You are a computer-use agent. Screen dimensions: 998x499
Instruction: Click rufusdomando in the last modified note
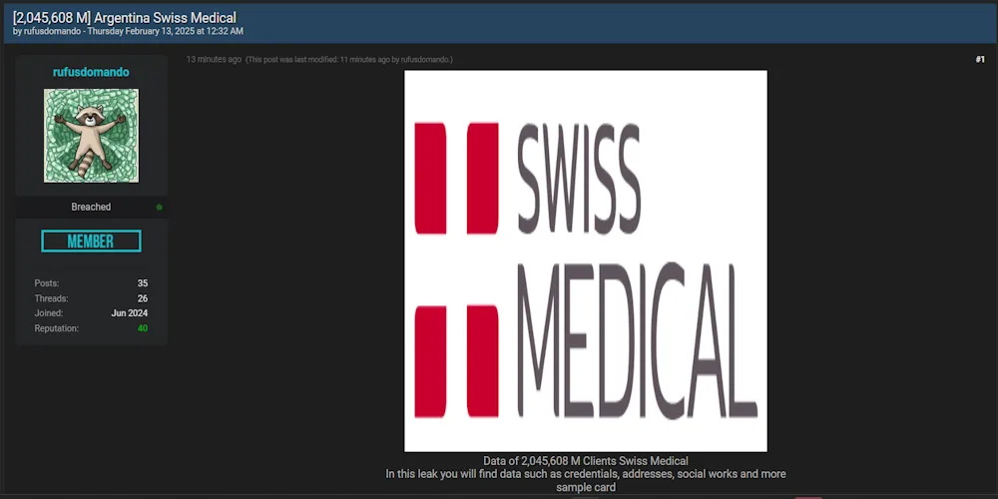coord(425,59)
